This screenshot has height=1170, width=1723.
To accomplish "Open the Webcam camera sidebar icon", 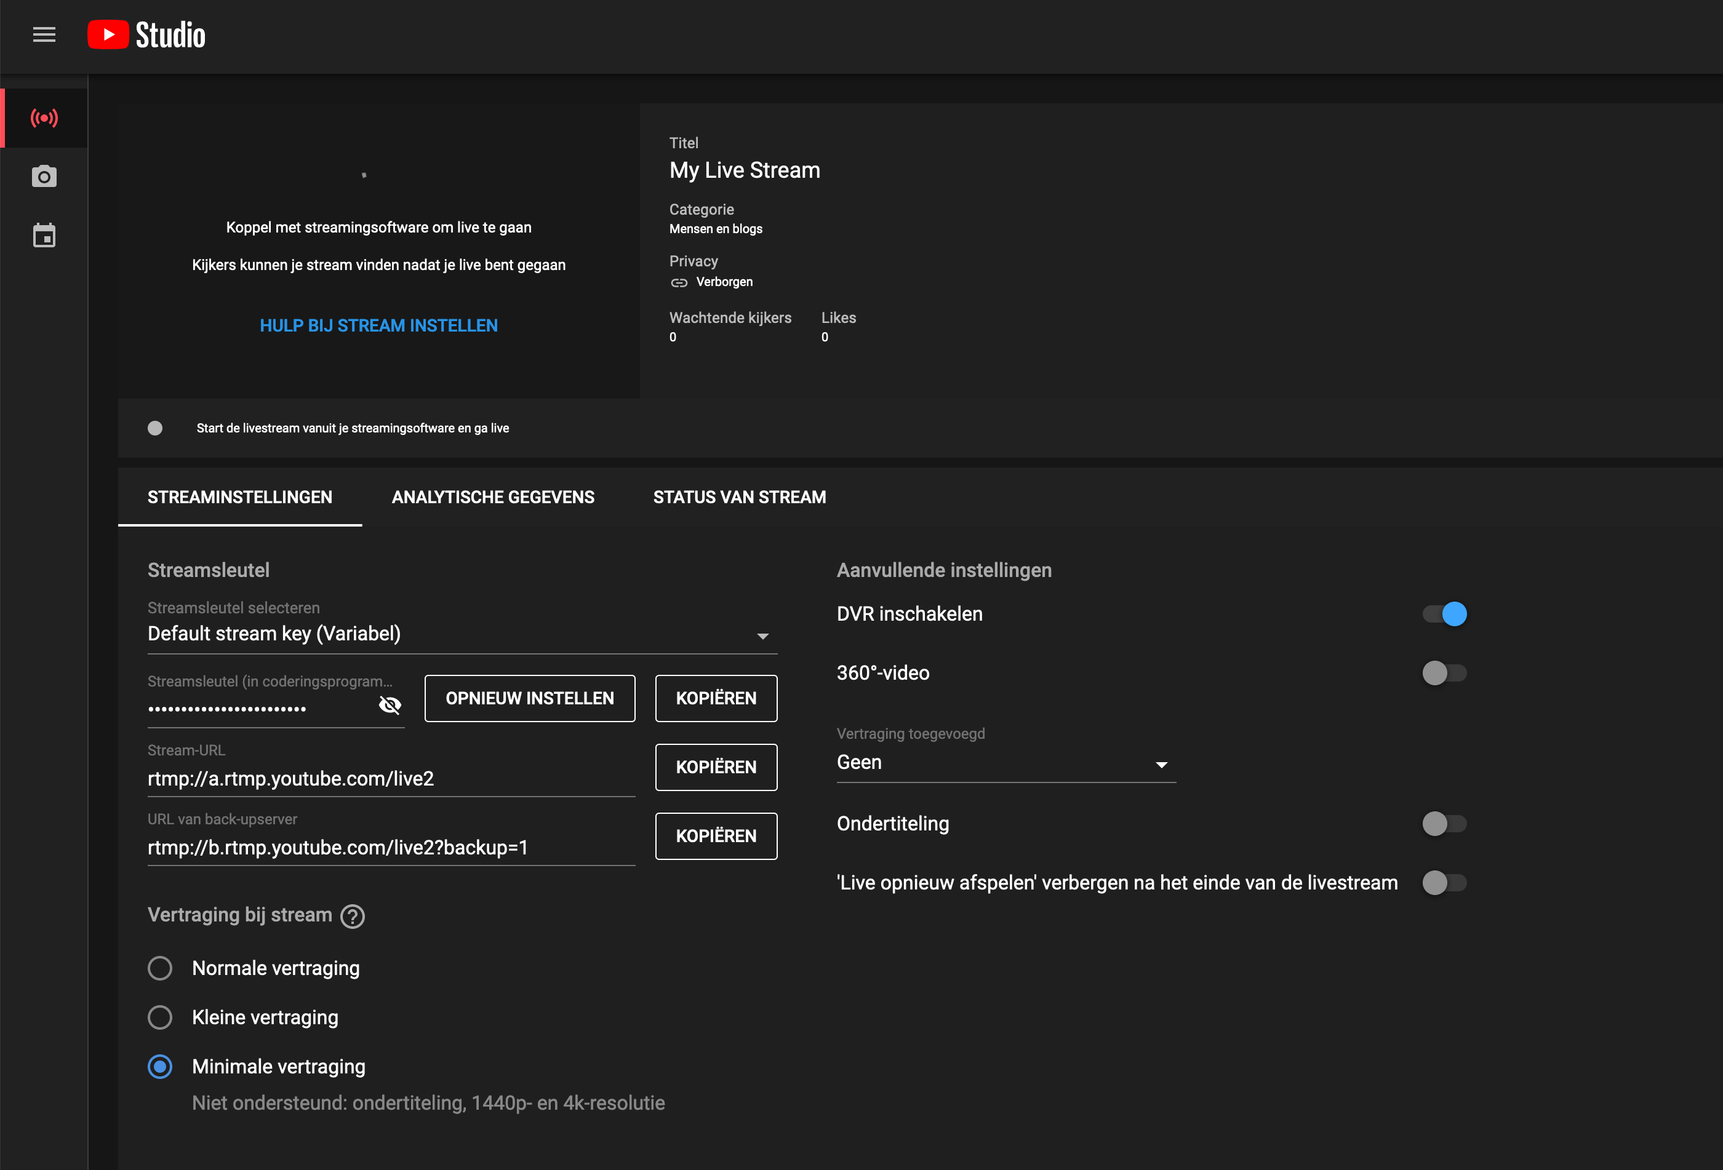I will pyautogui.click(x=44, y=177).
